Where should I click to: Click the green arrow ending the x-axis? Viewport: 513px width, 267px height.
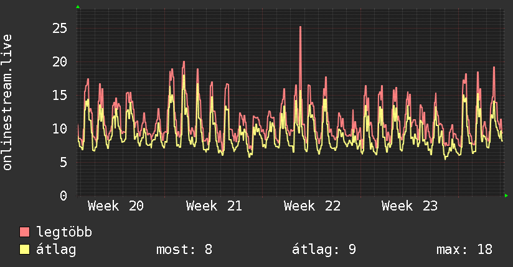(506, 196)
